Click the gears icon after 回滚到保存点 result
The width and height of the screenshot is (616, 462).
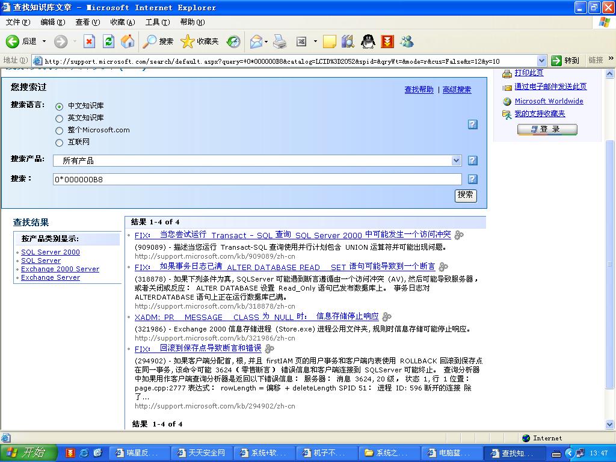pos(269,348)
